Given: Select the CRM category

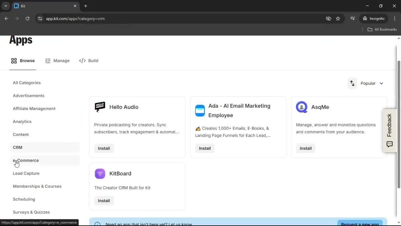Looking at the screenshot, I should (x=18, y=147).
